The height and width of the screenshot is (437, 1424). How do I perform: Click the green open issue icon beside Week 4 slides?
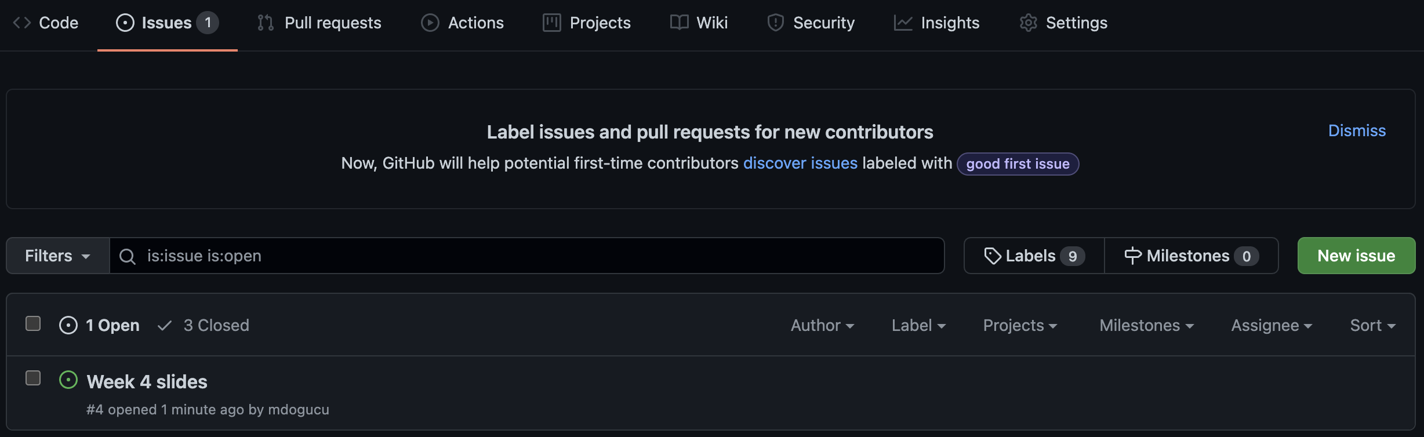click(x=68, y=381)
